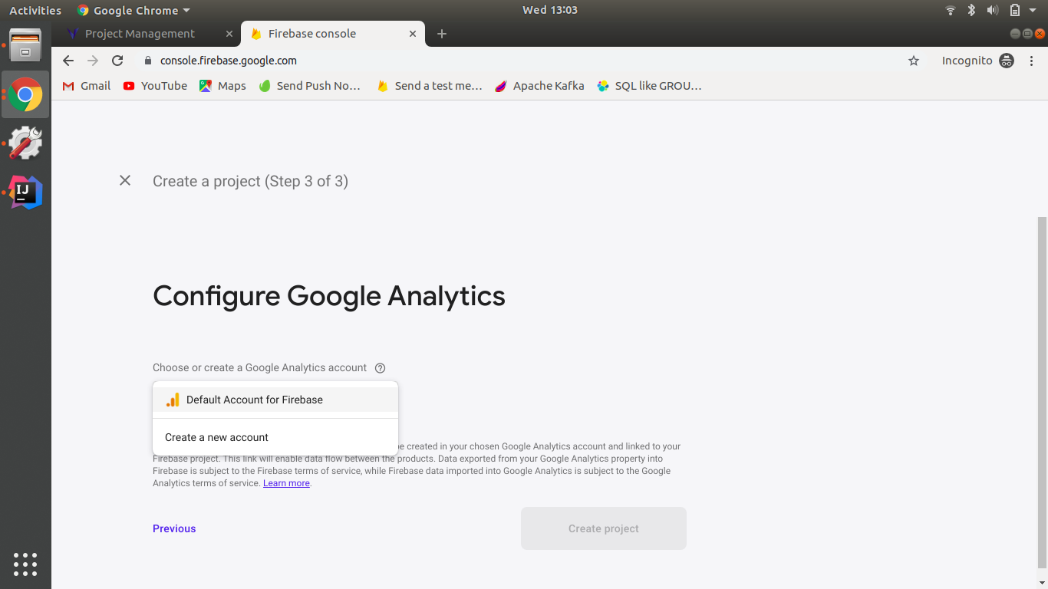Viewport: 1048px width, 589px height.
Task: Open the Apache Kafka bookmark
Action: click(x=539, y=86)
